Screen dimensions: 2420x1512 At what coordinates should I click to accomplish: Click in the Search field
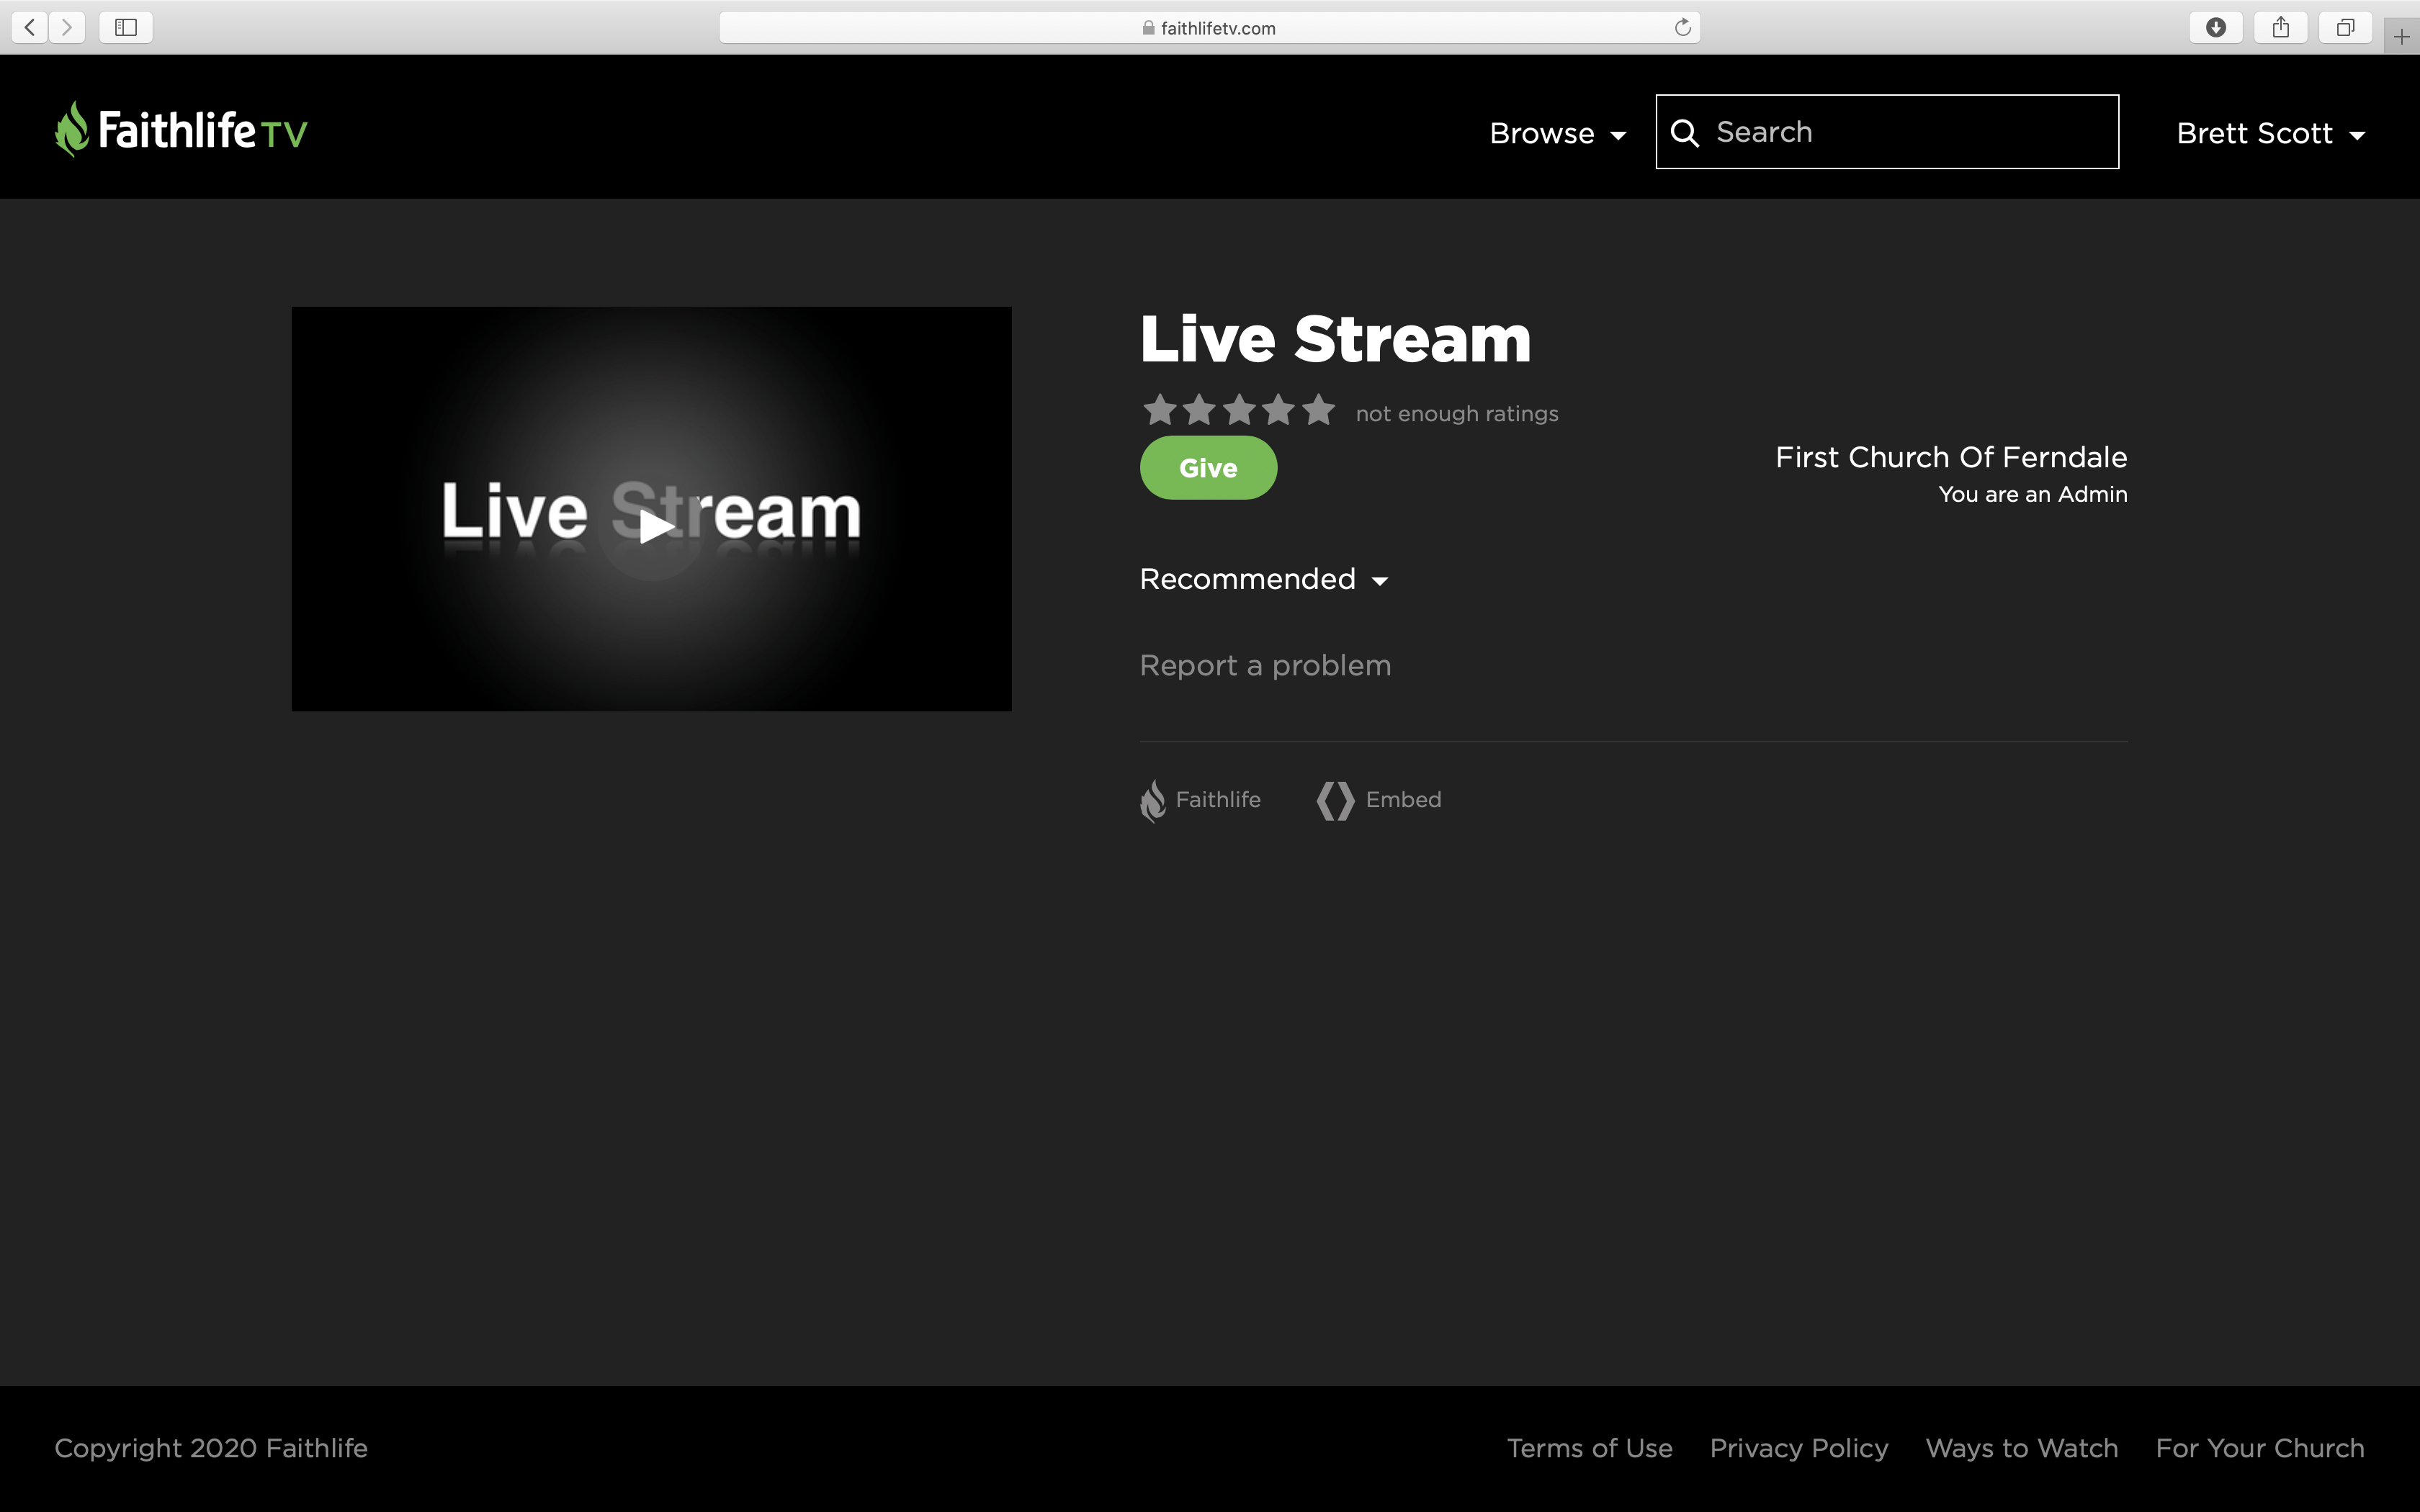[x=1887, y=132]
